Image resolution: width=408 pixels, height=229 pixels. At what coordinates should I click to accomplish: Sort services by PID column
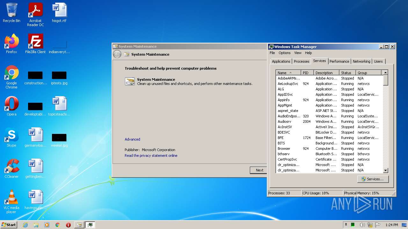coord(307,73)
